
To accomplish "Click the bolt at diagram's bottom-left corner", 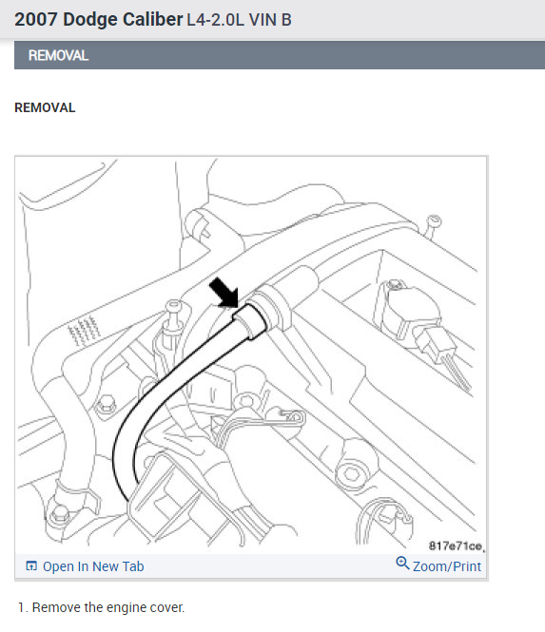I will [59, 515].
